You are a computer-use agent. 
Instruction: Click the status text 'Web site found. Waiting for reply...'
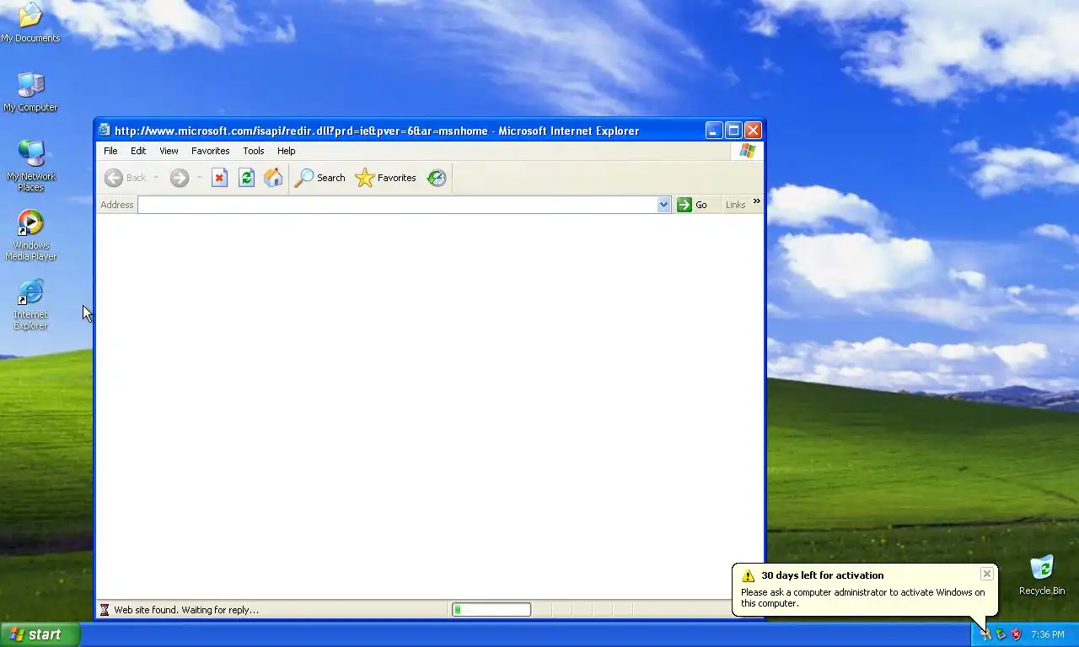click(186, 610)
